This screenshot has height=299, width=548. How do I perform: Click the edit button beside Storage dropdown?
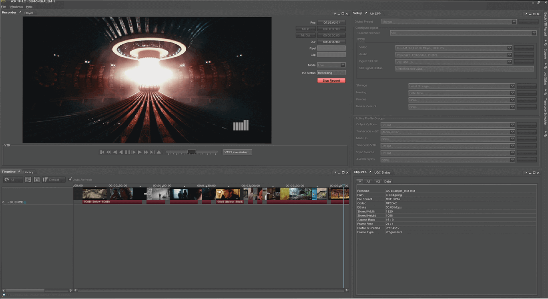point(527,86)
